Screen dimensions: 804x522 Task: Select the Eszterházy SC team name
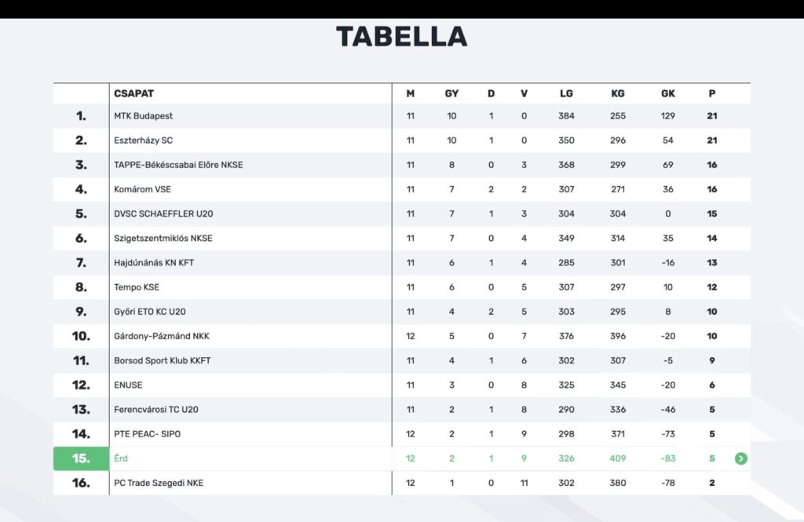(143, 141)
